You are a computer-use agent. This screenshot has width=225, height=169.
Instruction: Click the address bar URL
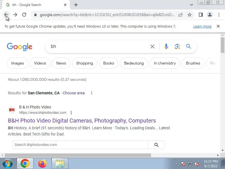(x=107, y=15)
